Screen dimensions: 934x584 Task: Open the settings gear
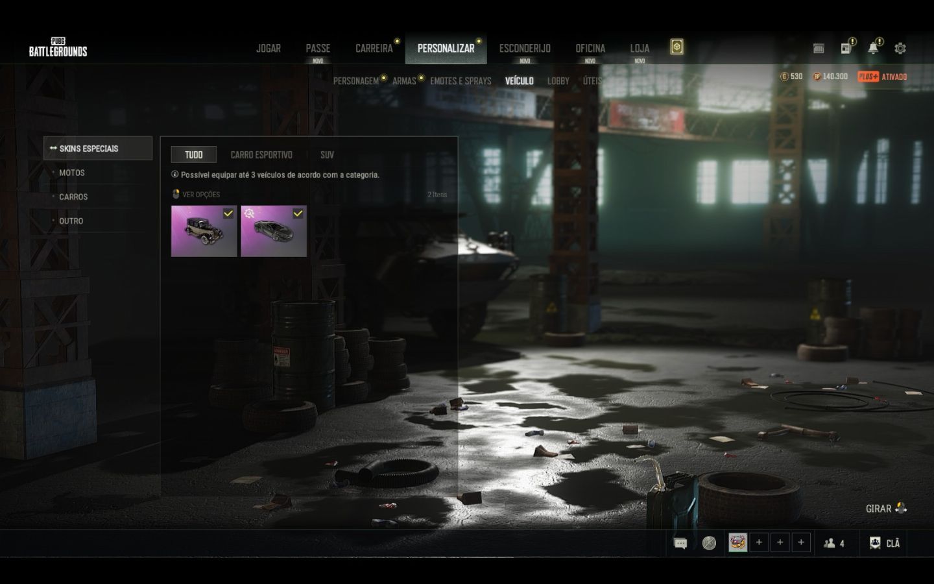(900, 48)
